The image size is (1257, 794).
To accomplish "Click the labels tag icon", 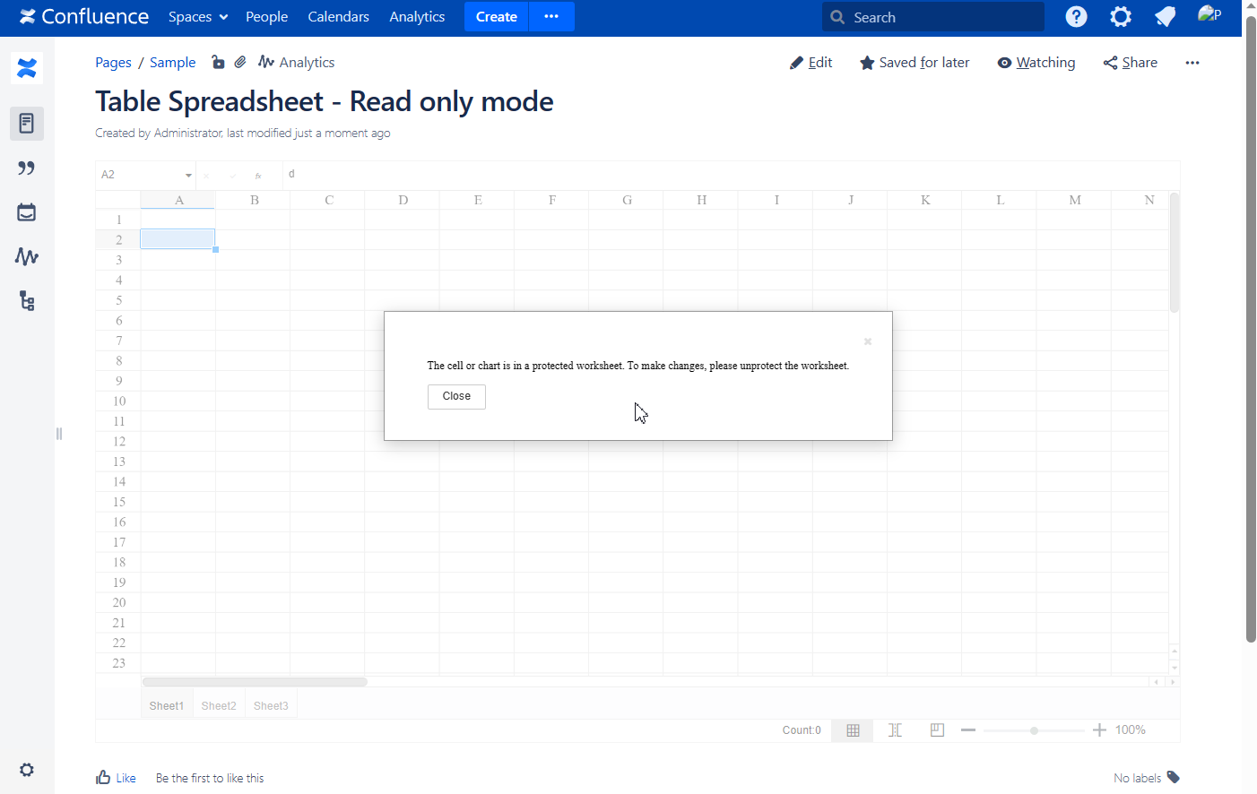I will (x=1174, y=777).
